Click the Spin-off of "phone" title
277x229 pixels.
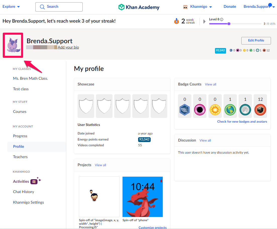(136, 220)
